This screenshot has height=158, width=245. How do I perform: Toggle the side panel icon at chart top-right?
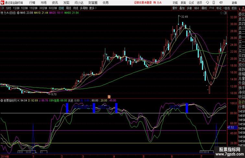click(x=225, y=13)
